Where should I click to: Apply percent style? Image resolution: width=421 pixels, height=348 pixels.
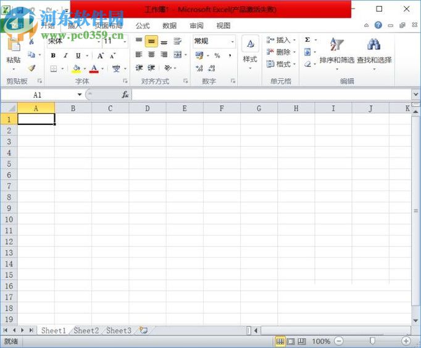tap(217, 55)
